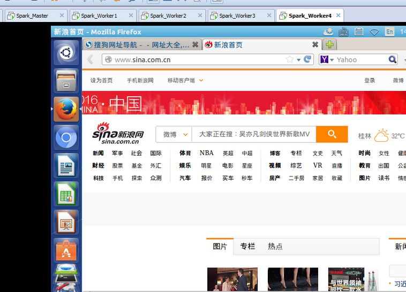Click the network indicator in top panel

374,32
